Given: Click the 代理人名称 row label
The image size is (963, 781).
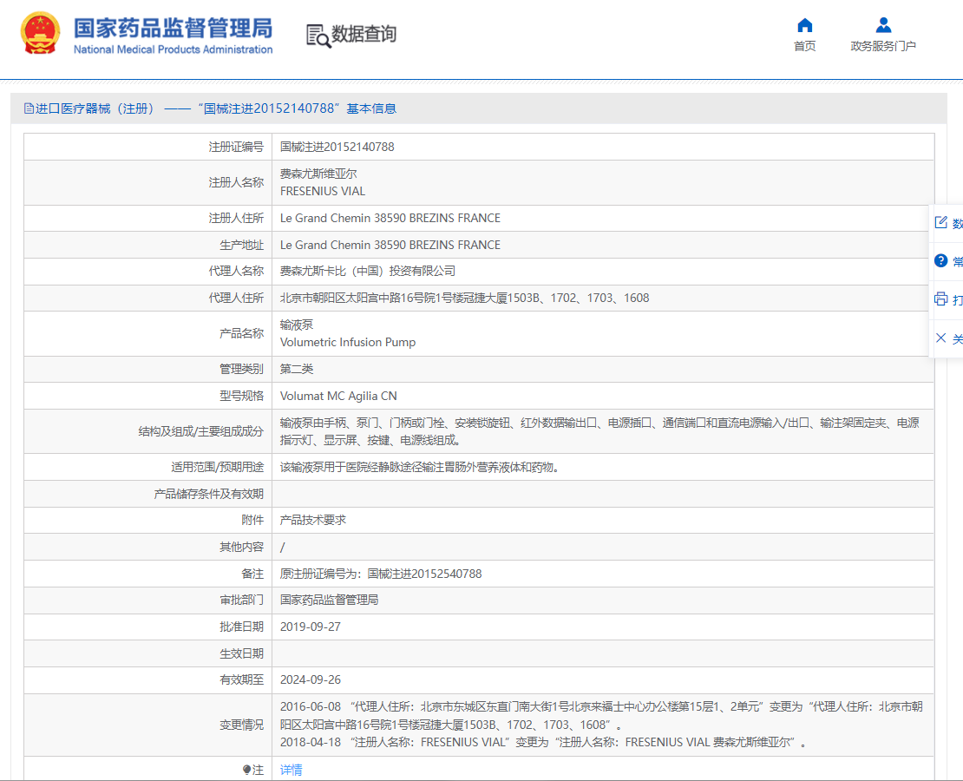Looking at the screenshot, I should (236, 271).
